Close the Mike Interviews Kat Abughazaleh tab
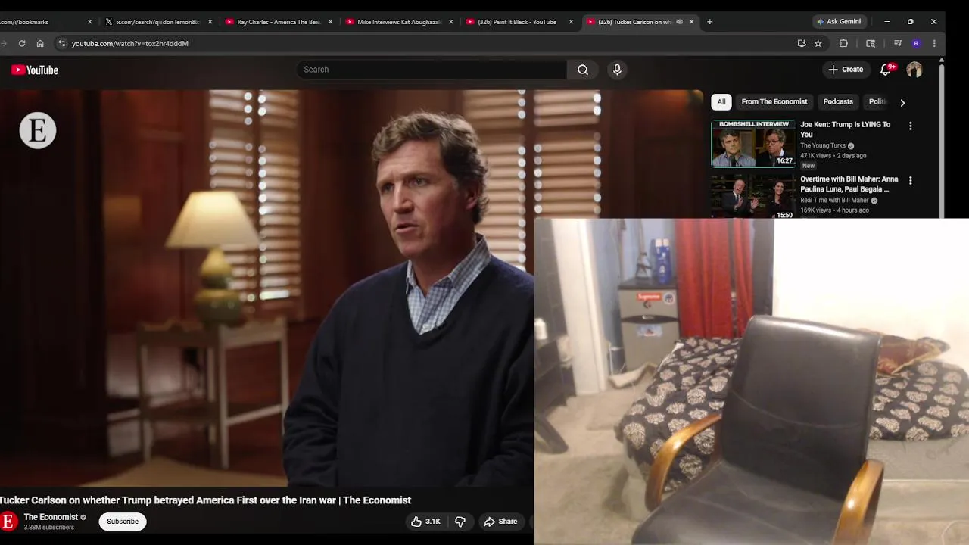969x545 pixels. tap(451, 22)
